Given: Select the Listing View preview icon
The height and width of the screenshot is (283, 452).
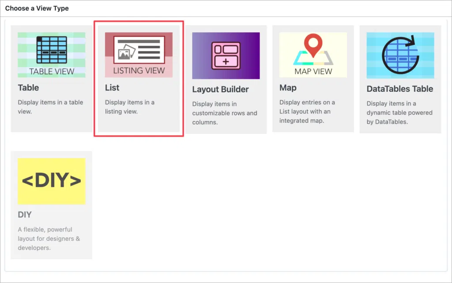Looking at the screenshot, I should (x=139, y=54).
